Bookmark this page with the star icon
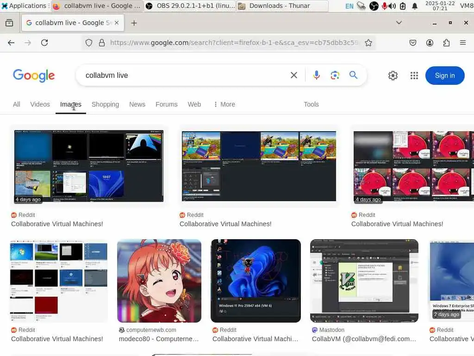 pos(368,43)
